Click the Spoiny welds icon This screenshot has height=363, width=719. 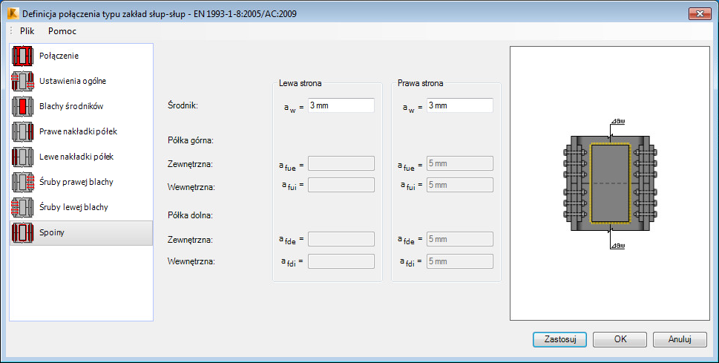pos(22,232)
